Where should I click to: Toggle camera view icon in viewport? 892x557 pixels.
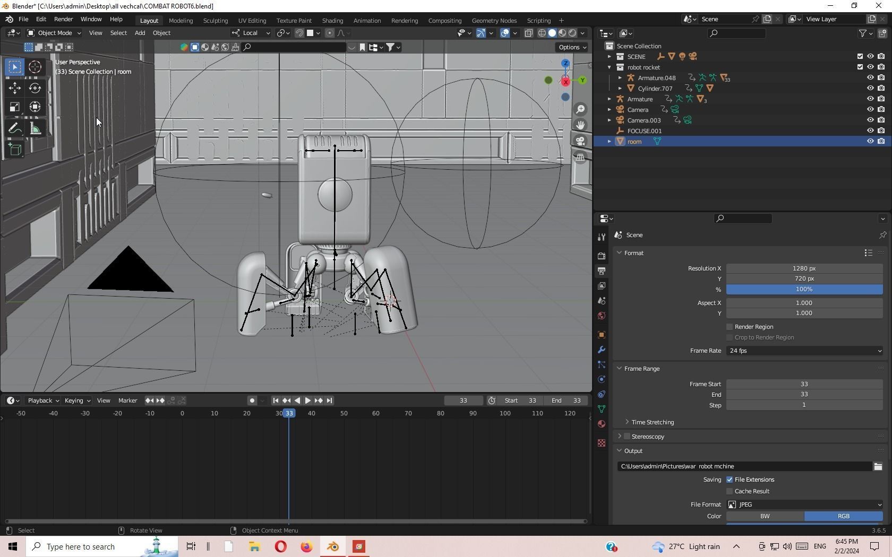coord(580,141)
